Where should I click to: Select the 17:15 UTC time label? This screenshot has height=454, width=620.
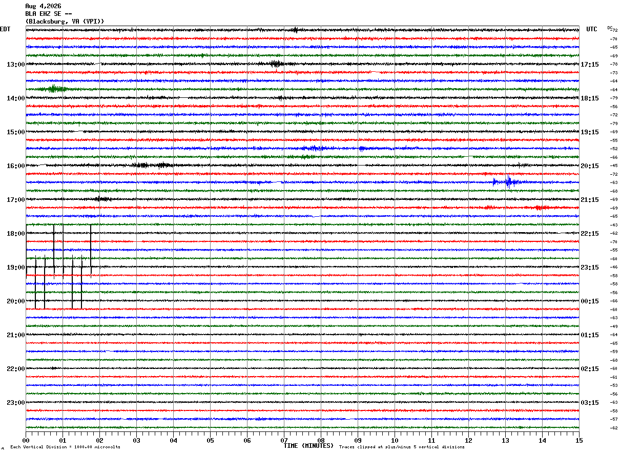pos(589,65)
